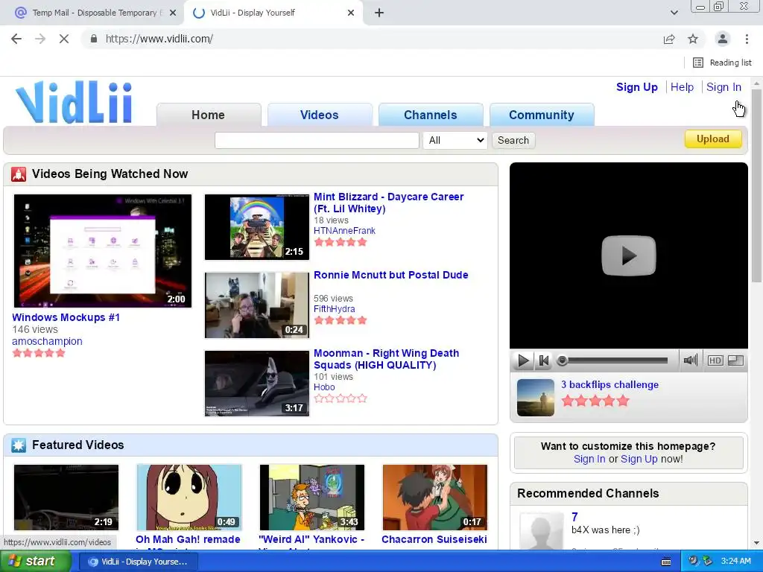
Task: Click the video seek bar
Action: tap(613, 360)
